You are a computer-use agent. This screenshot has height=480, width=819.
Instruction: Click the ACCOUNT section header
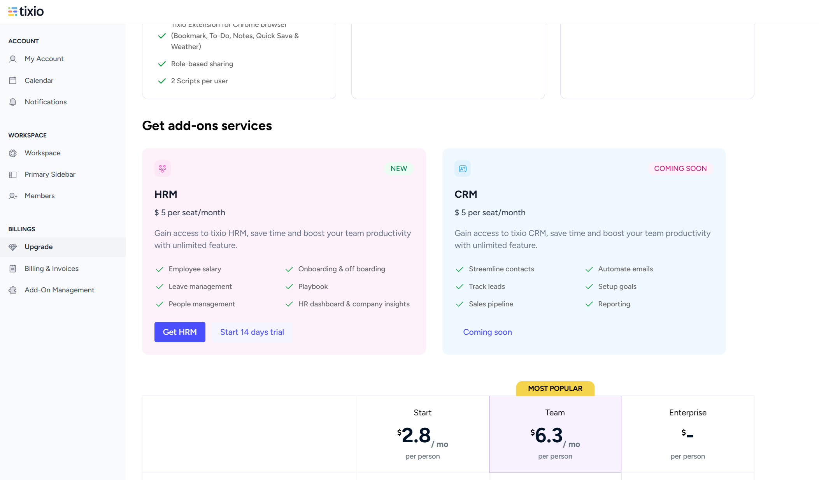pos(24,41)
